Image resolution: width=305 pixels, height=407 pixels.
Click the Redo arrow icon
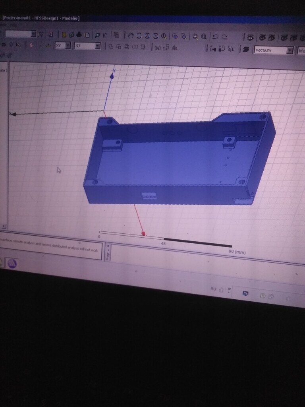click(224, 37)
